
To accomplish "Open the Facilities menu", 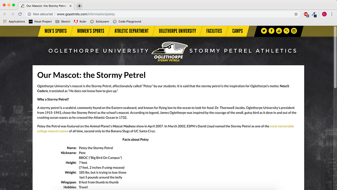I will [214, 31].
